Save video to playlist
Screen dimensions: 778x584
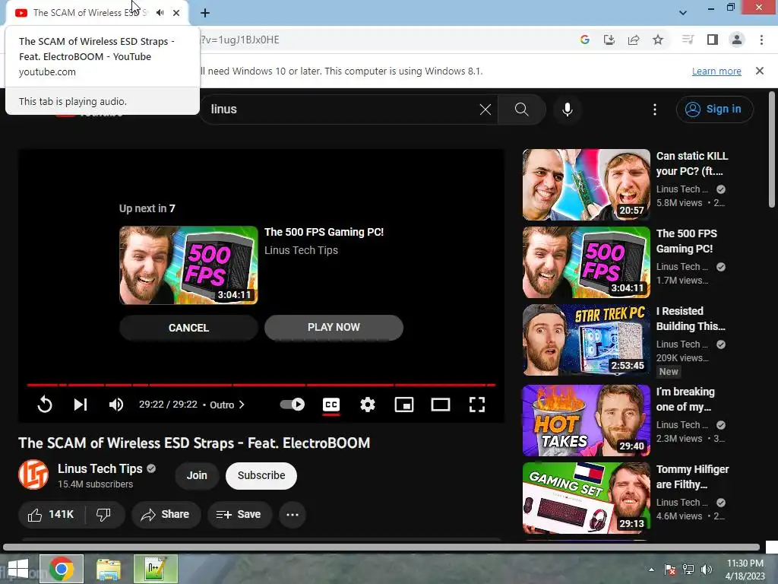(239, 515)
